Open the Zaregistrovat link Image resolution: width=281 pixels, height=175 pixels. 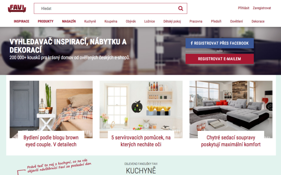click(262, 8)
